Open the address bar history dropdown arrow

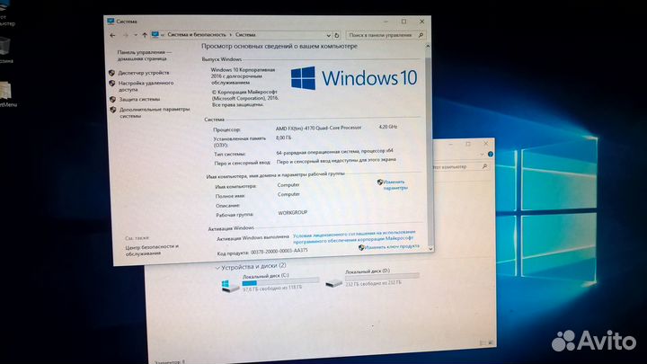[329, 35]
